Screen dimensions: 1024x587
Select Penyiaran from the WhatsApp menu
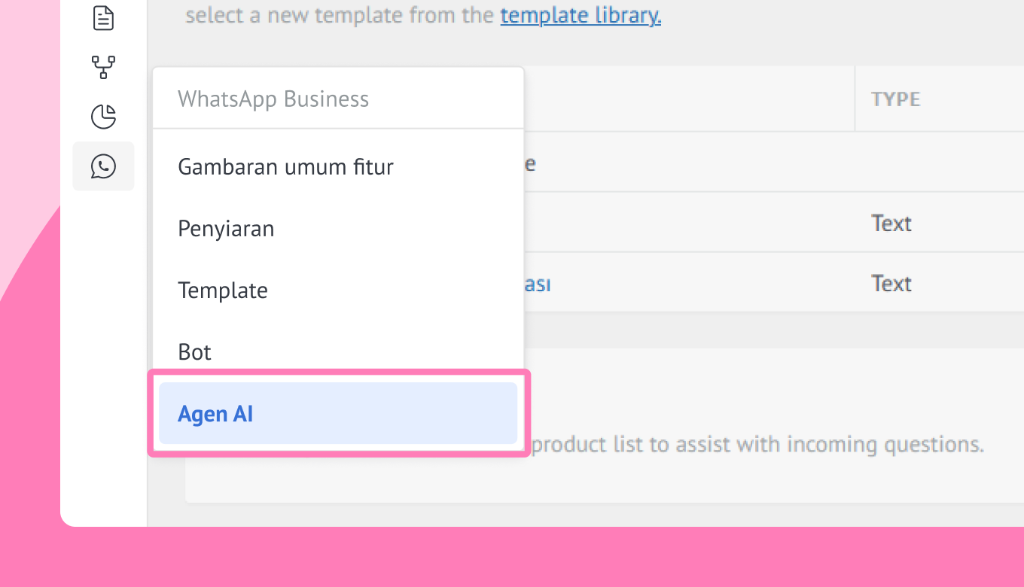click(226, 228)
